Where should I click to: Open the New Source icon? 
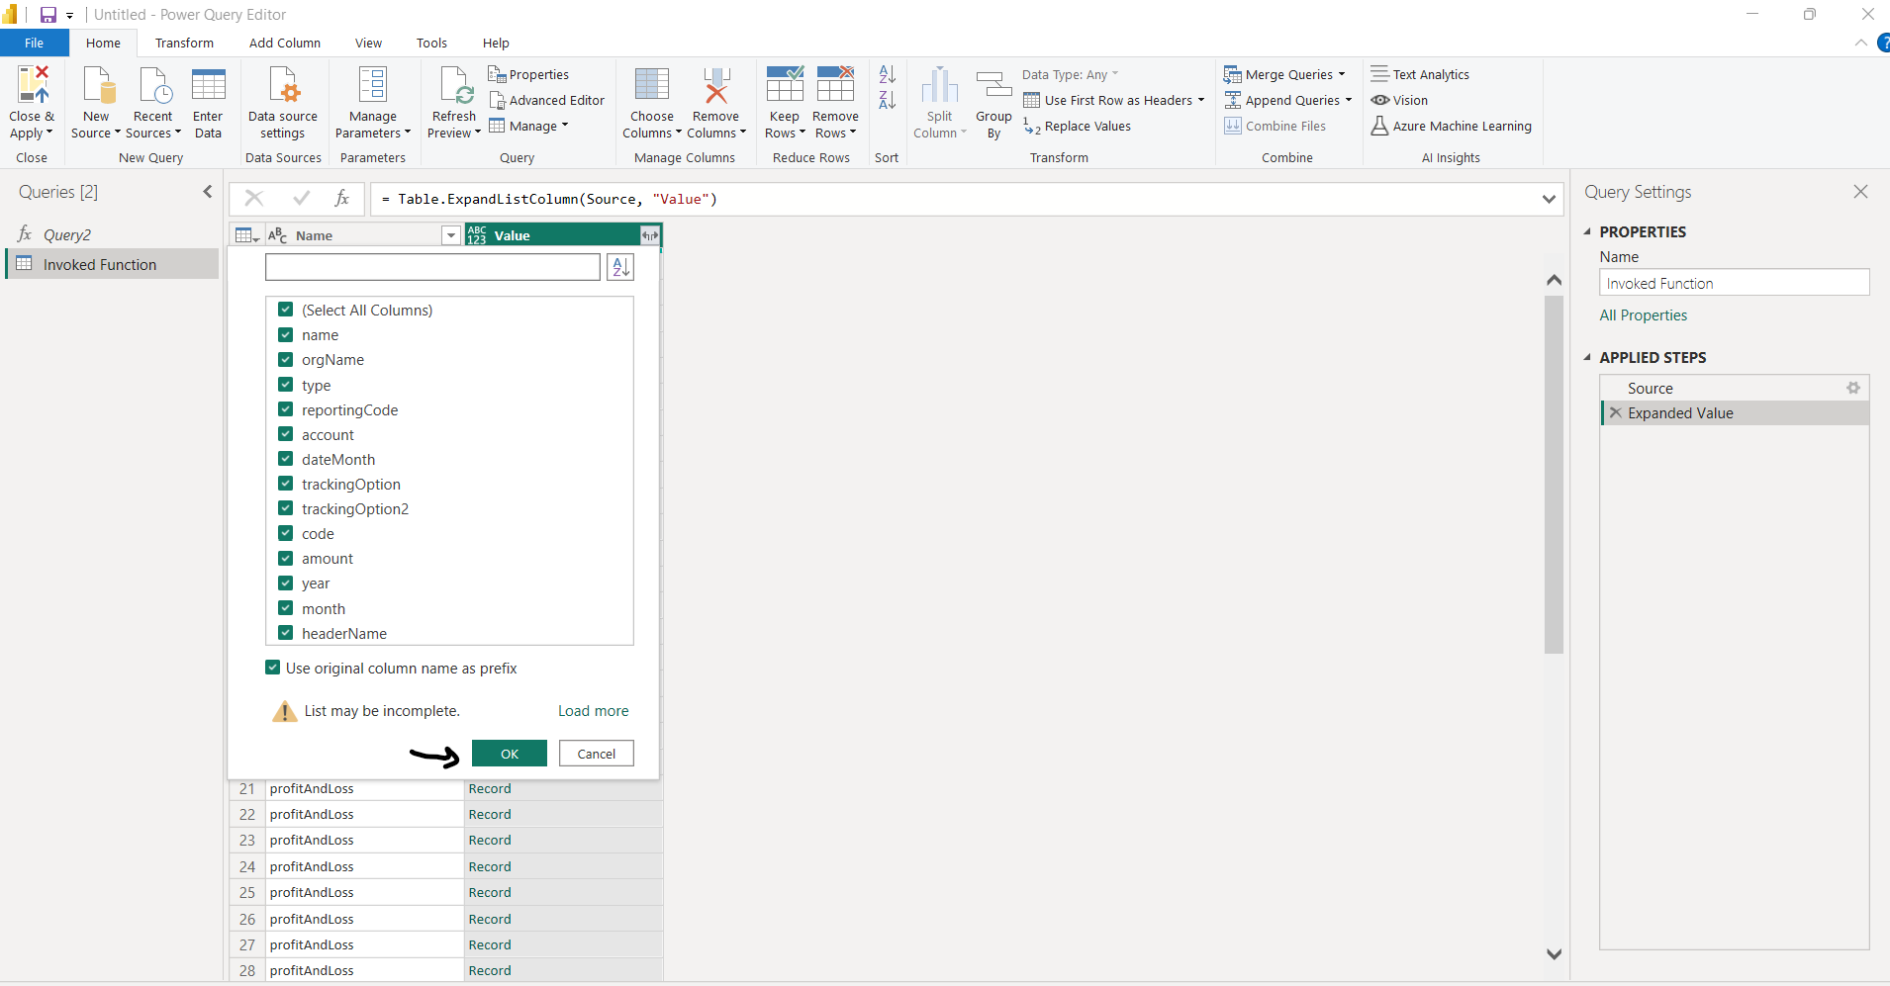[x=97, y=86]
